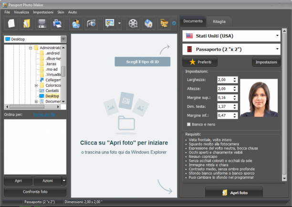Viewport: 292px width, 207px height.
Task: Select the Desktop tree item
Action: tap(52, 96)
